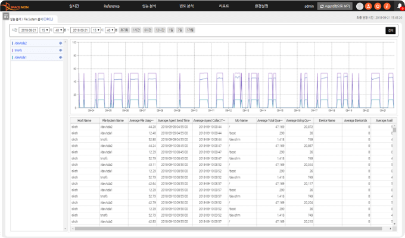Screen dimensions: 405x238
Task: Click value 20,872 in first row
Action: point(309,127)
